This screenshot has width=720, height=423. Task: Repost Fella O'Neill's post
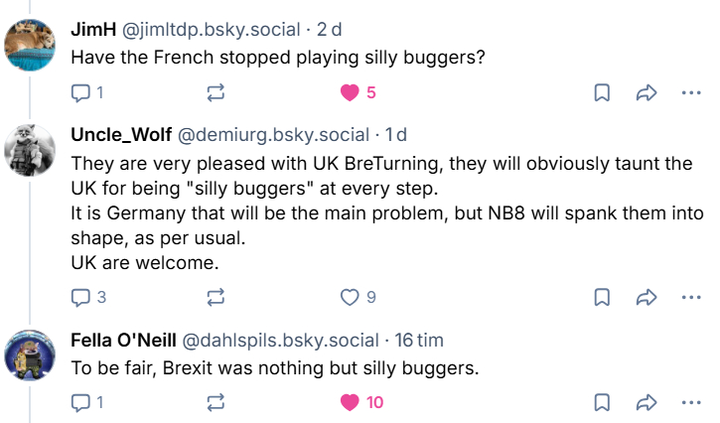pos(215,402)
